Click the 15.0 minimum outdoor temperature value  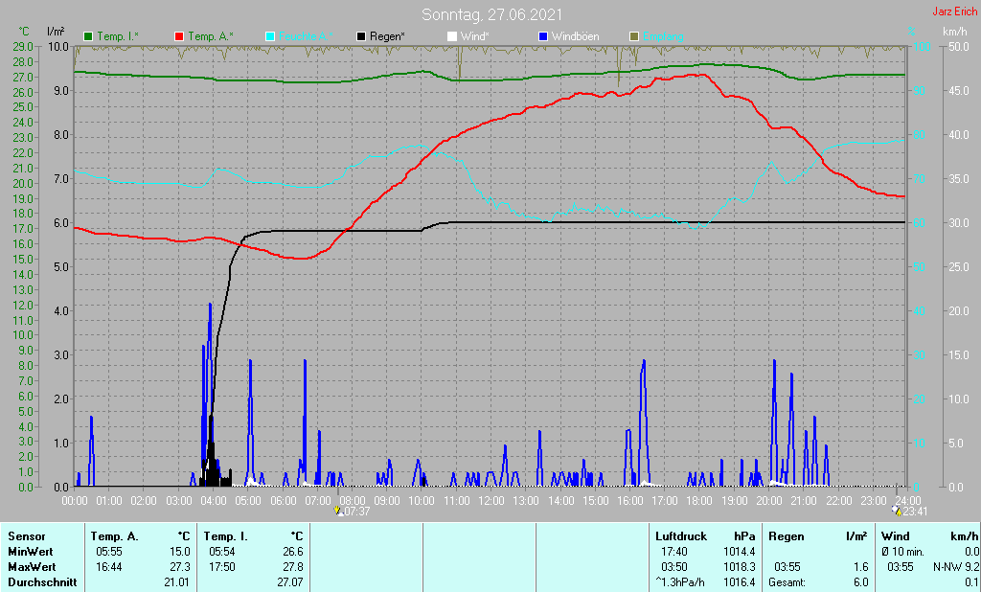pos(179,552)
